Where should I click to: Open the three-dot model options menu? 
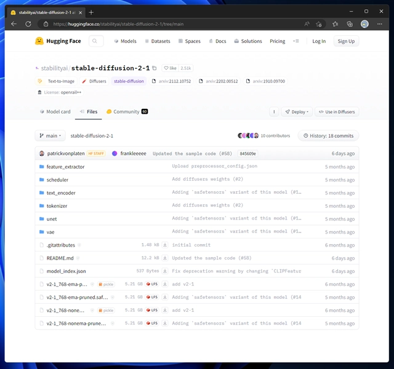point(274,112)
